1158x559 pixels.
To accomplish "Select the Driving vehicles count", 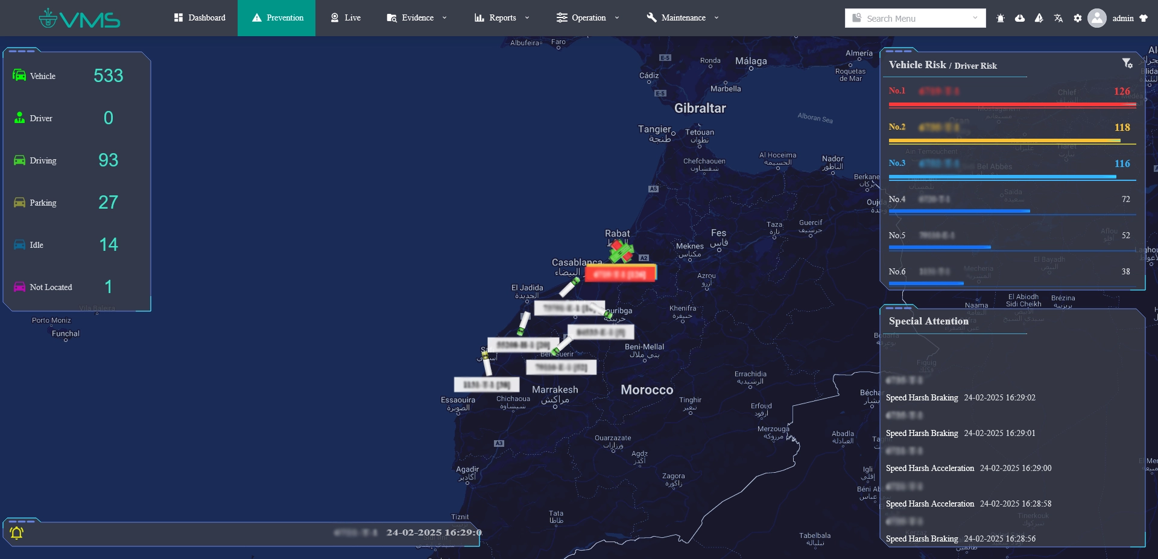I will (x=108, y=160).
